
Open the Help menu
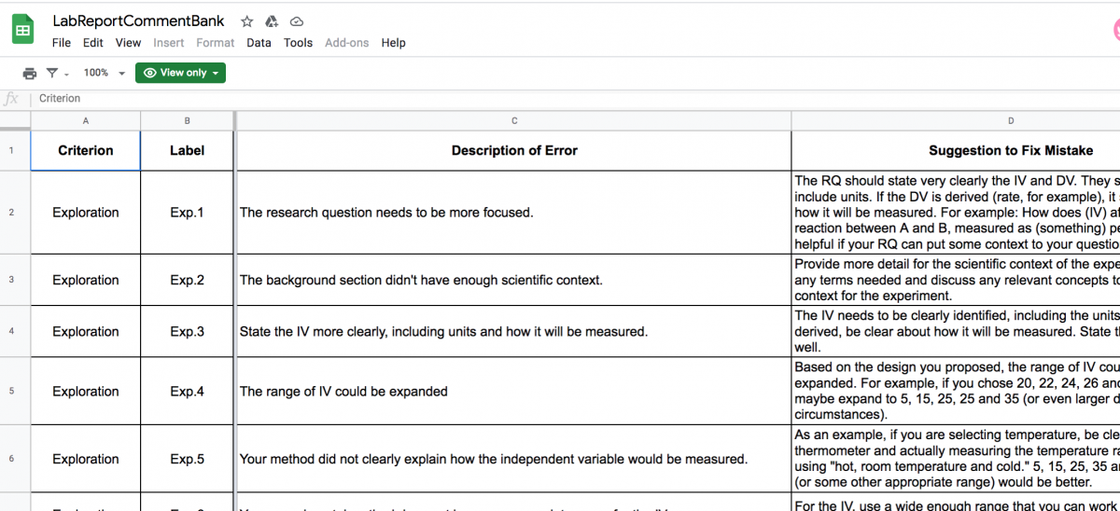point(393,43)
